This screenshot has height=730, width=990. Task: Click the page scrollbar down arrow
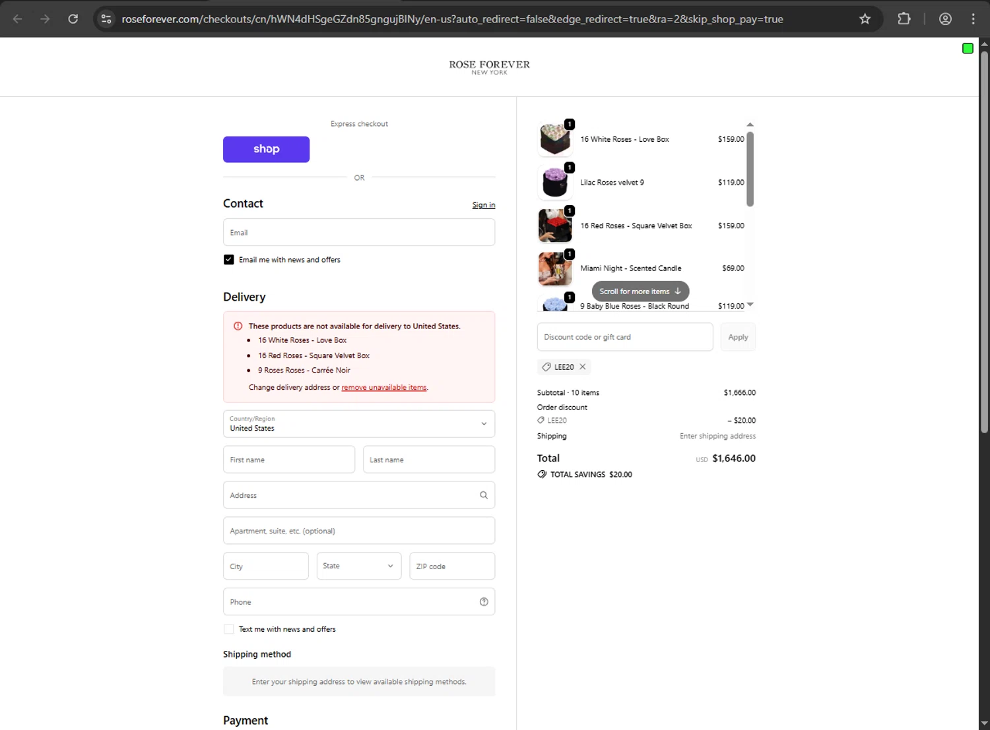tap(984, 724)
